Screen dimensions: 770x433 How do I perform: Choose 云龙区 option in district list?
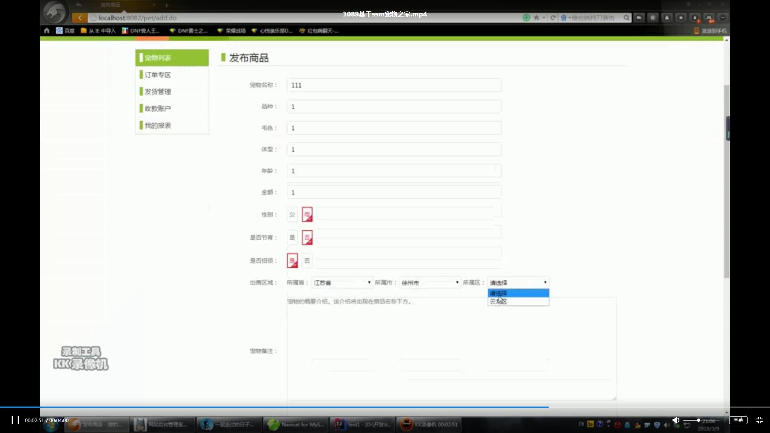518,301
